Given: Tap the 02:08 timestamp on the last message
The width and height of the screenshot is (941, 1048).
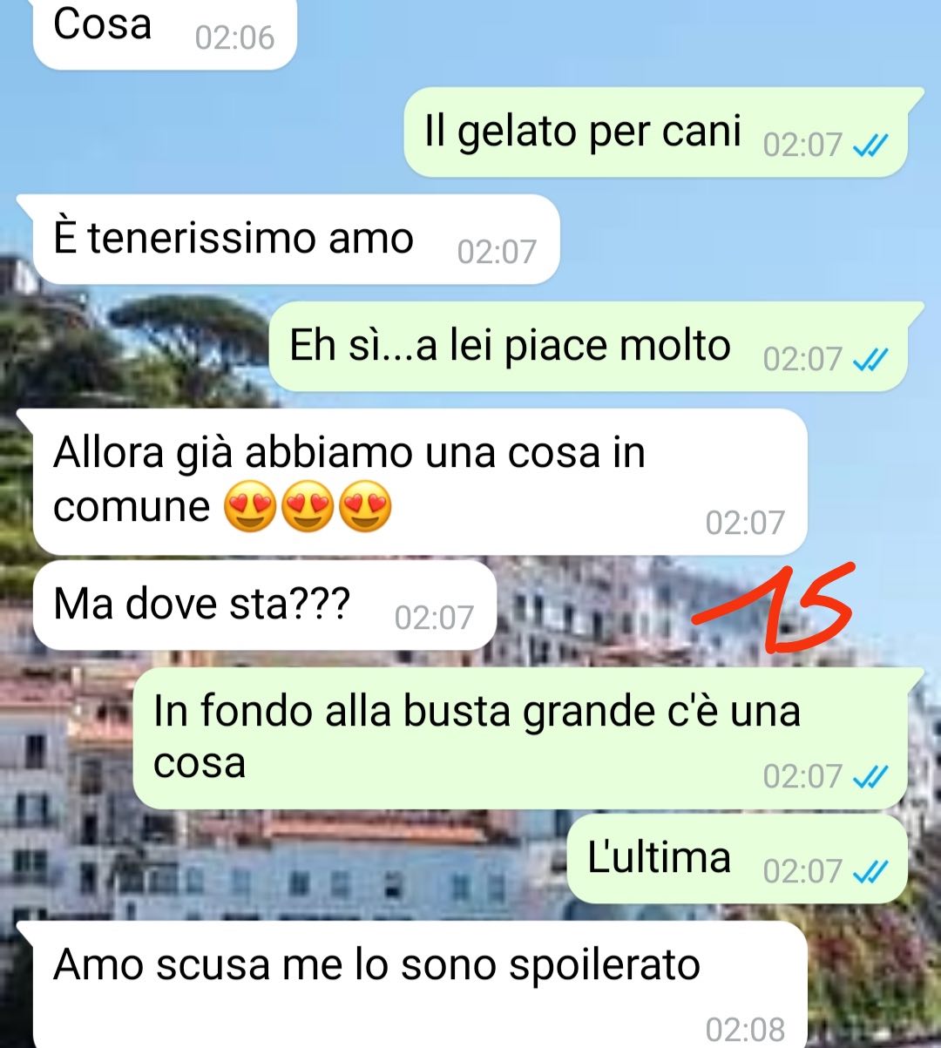Looking at the screenshot, I should click(745, 1029).
